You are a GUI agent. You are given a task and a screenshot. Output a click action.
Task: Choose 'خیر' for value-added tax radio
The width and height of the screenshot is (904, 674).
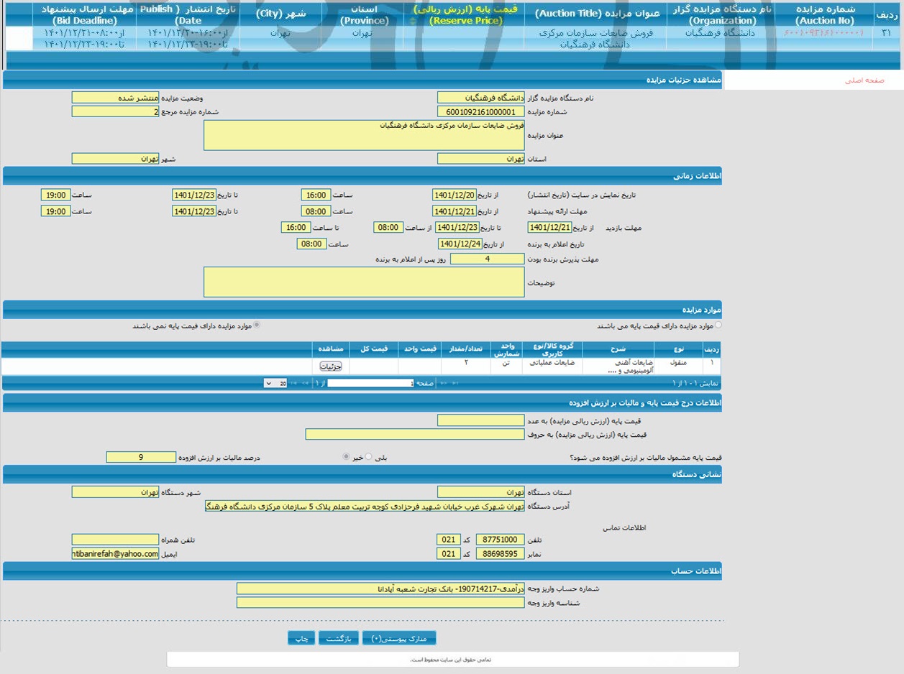point(347,457)
